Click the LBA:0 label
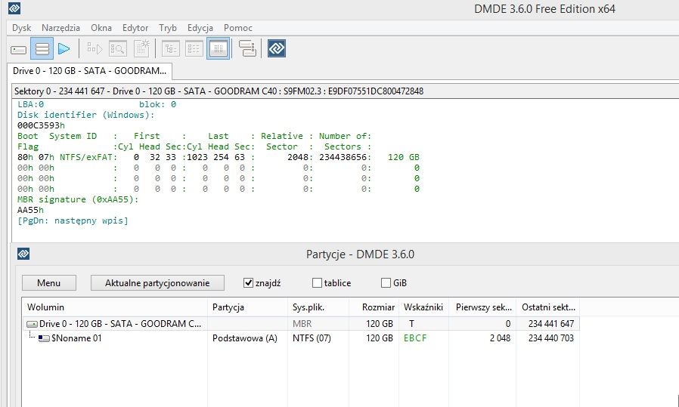The image size is (679, 407). (30, 104)
